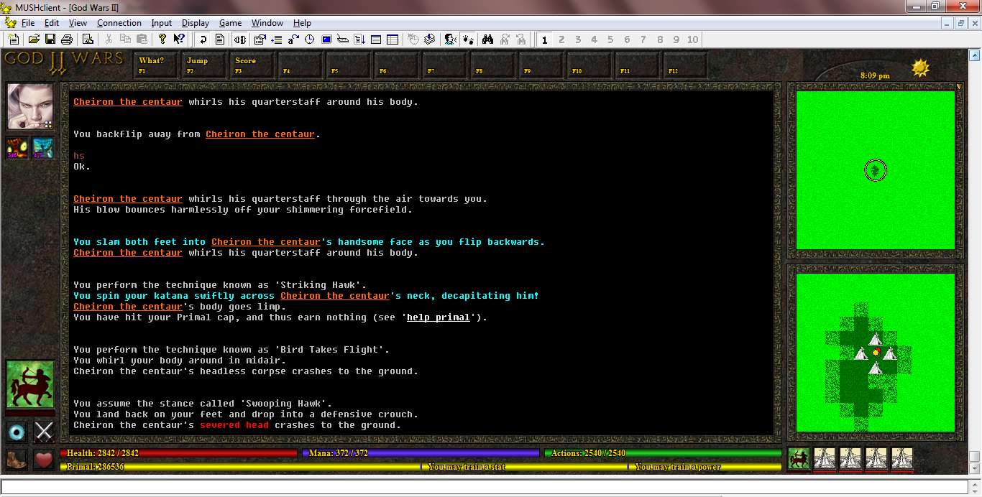Click 'You may train a power' text
This screenshot has height=497, width=982.
(x=678, y=467)
